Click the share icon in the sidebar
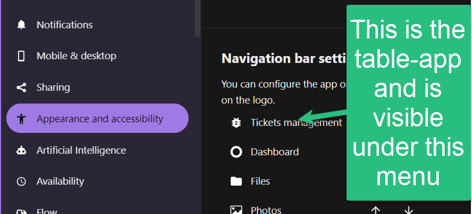The height and width of the screenshot is (214, 472). pos(21,88)
